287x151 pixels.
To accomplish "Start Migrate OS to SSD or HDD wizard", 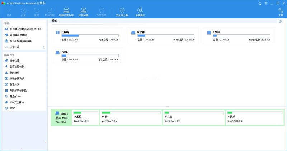I will click(23, 29).
